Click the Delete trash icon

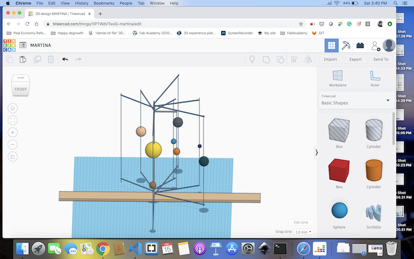click(x=51, y=59)
